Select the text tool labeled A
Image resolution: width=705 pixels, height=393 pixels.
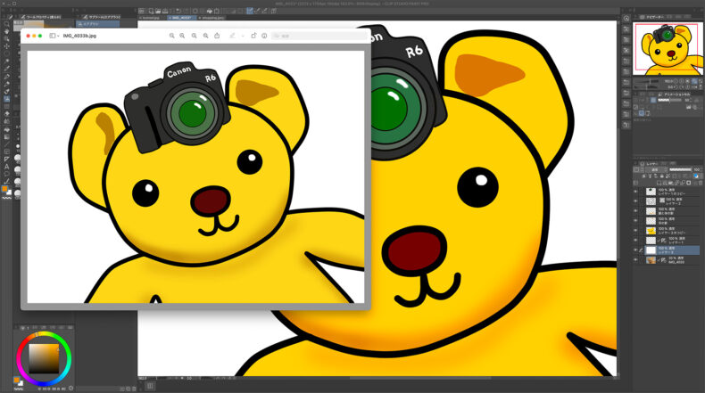pyautogui.click(x=6, y=166)
